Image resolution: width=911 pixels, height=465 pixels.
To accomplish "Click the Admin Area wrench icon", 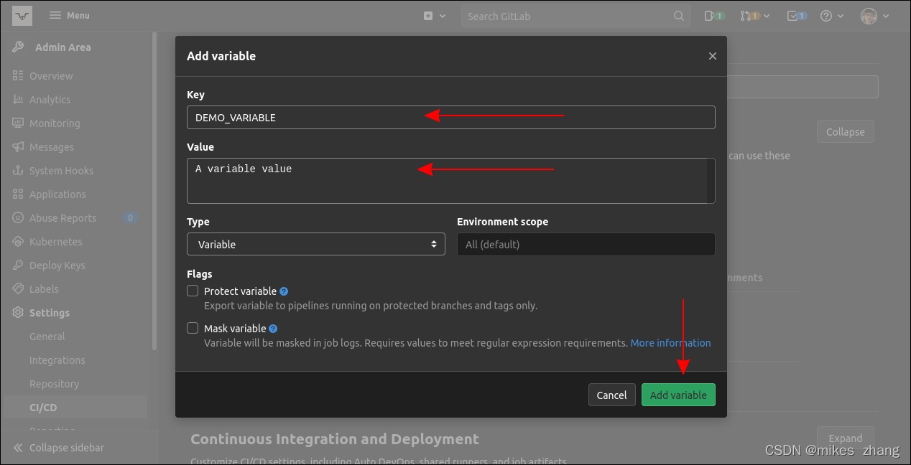I will pyautogui.click(x=18, y=47).
